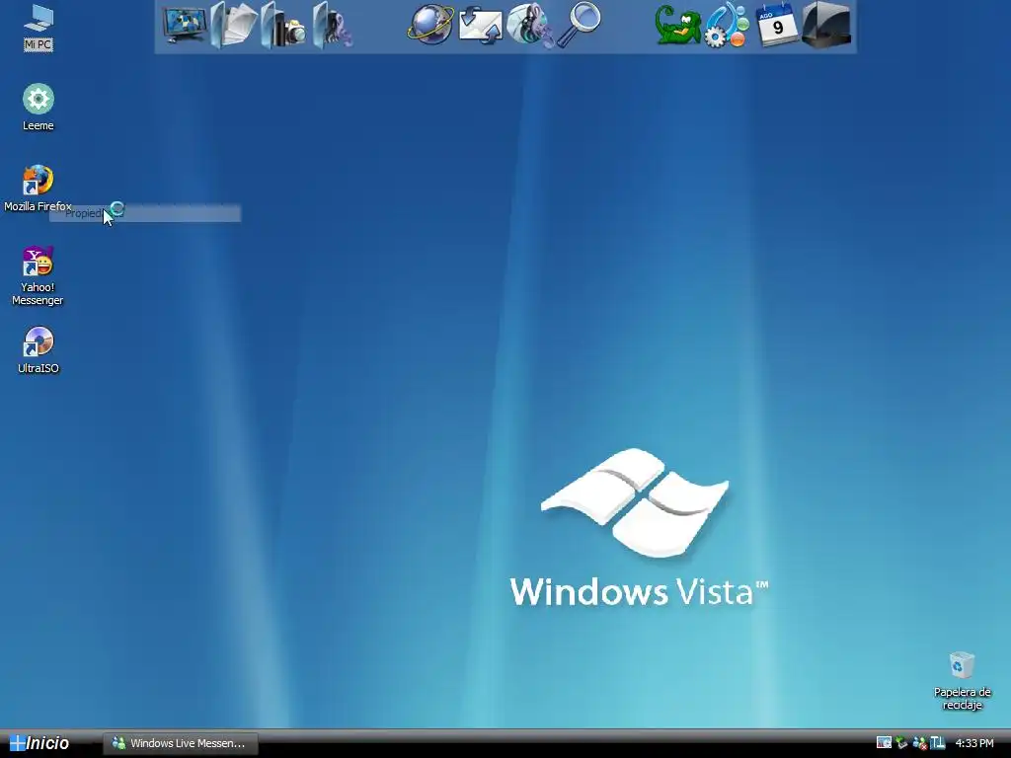
Task: Click the blue TL tray icon
Action: coord(937,743)
